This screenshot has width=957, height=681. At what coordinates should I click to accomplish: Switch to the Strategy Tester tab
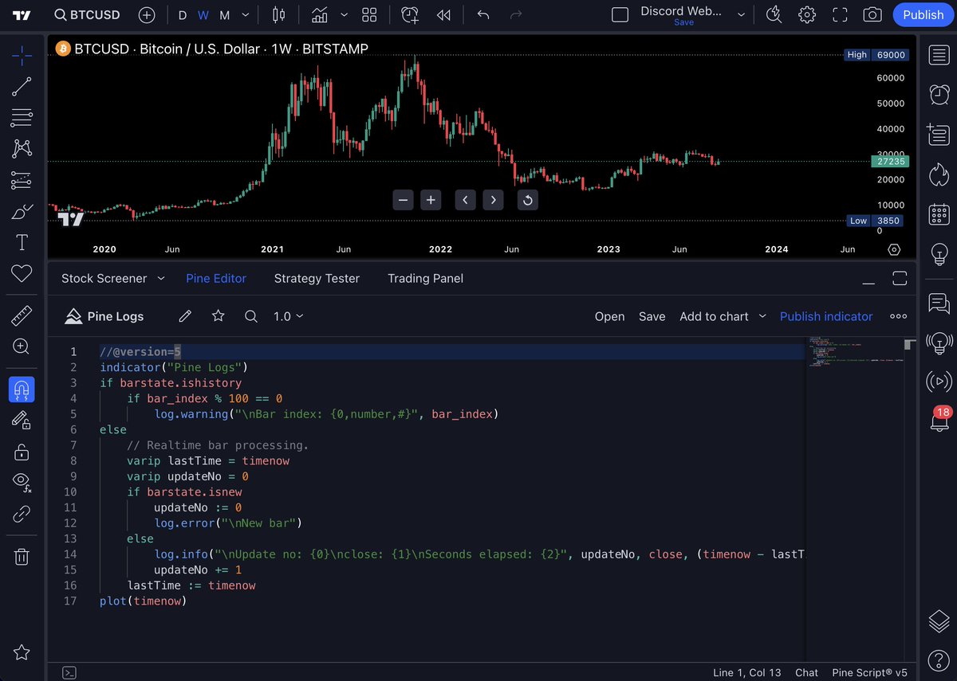tap(317, 278)
